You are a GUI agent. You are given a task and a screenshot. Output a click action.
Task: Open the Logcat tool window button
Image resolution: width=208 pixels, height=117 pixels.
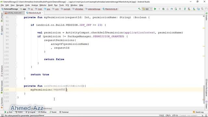(31, 112)
